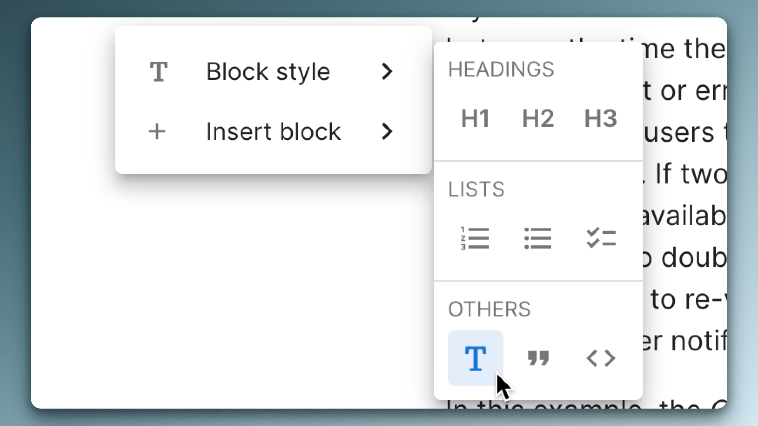Click the LISTS section label
The height and width of the screenshot is (426, 758).
pyautogui.click(x=477, y=189)
